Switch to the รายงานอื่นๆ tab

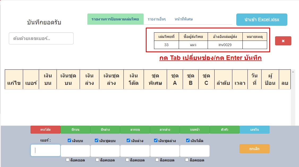[x=157, y=19]
